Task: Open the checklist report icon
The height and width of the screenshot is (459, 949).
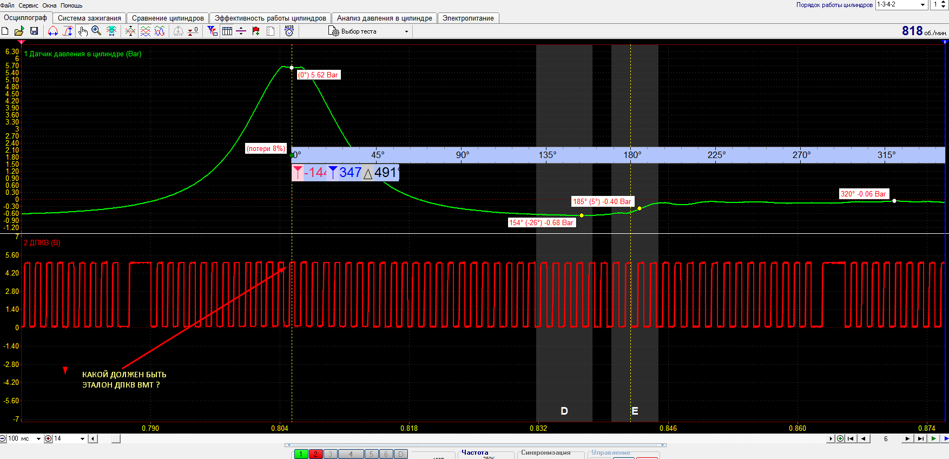Action: click(271, 31)
